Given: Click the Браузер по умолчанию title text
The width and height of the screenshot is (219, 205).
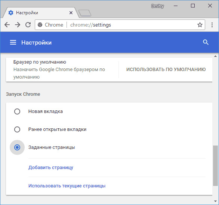Looking at the screenshot, I should (40, 62).
